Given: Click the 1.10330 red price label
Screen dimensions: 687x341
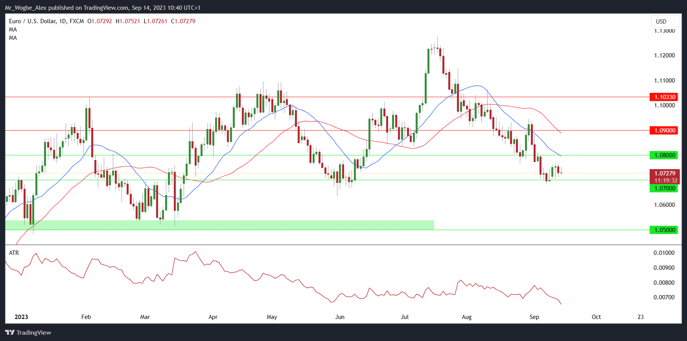Looking at the screenshot, I should 664,97.
